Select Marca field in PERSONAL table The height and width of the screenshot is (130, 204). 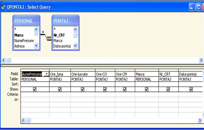tap(19, 35)
